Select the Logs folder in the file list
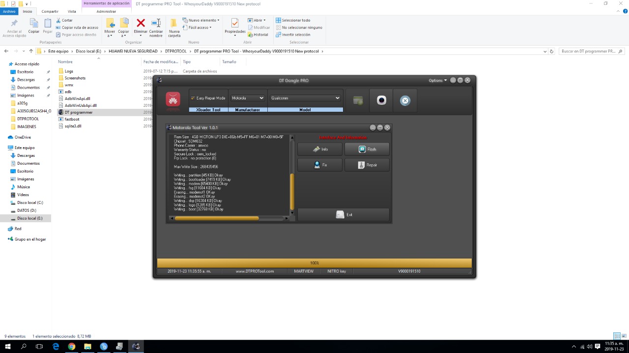 coord(69,71)
